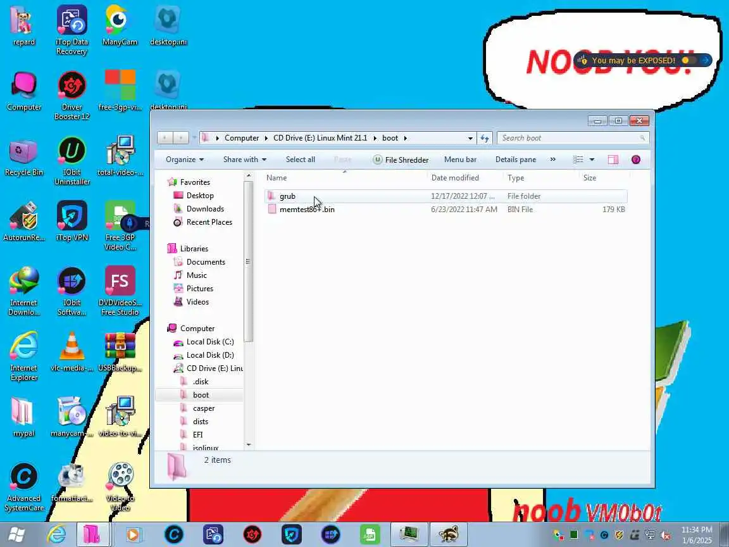Viewport: 729px width, 547px height.
Task: Select Recent Places under Favorites
Action: pyautogui.click(x=202, y=222)
